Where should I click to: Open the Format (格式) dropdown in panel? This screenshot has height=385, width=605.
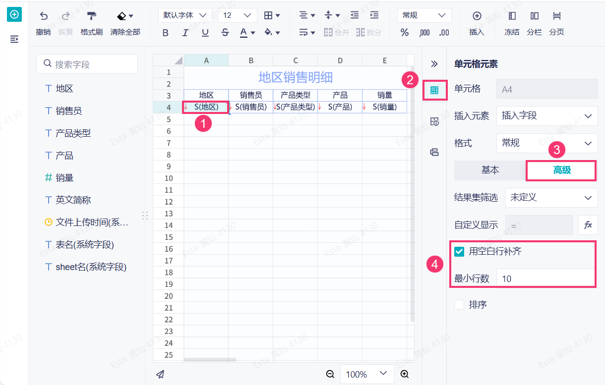(547, 143)
